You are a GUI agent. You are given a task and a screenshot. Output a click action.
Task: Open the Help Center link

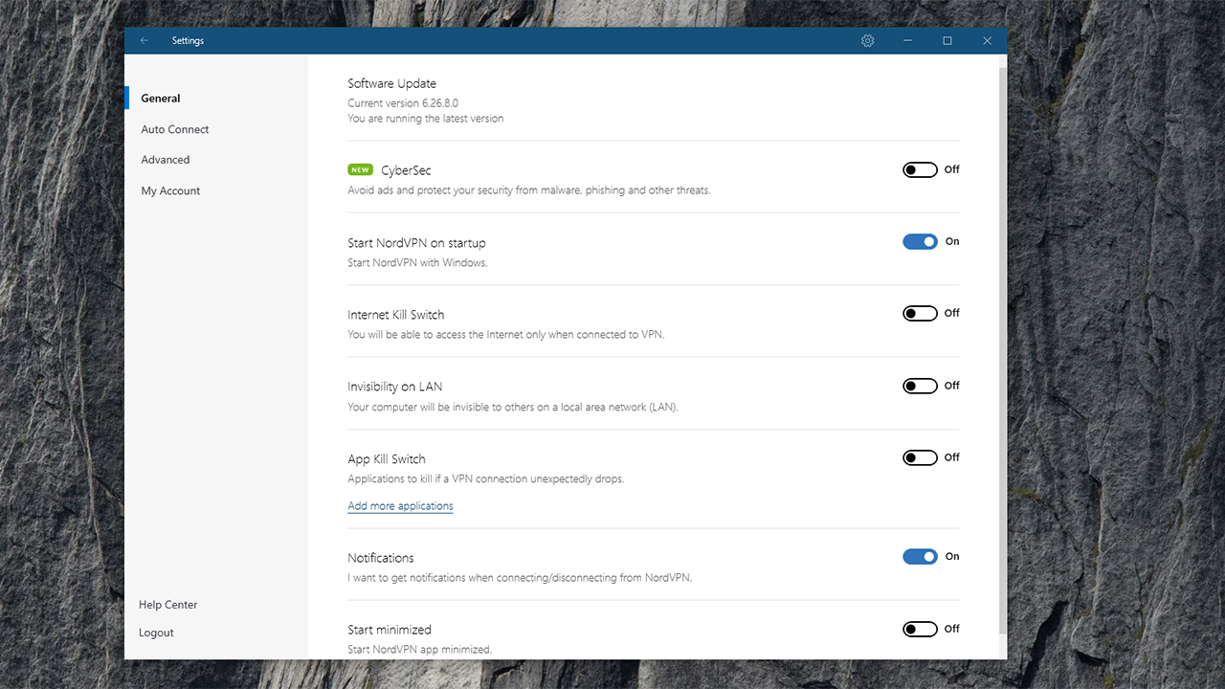(x=167, y=605)
